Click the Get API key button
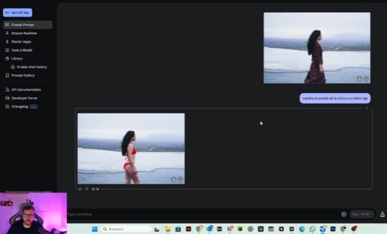Image resolution: width=387 pixels, height=234 pixels. pyautogui.click(x=18, y=12)
